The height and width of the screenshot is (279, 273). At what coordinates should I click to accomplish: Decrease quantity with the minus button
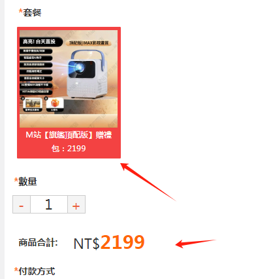point(22,204)
